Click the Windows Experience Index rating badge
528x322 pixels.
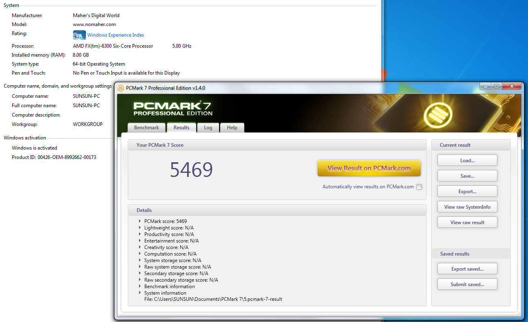(79, 35)
